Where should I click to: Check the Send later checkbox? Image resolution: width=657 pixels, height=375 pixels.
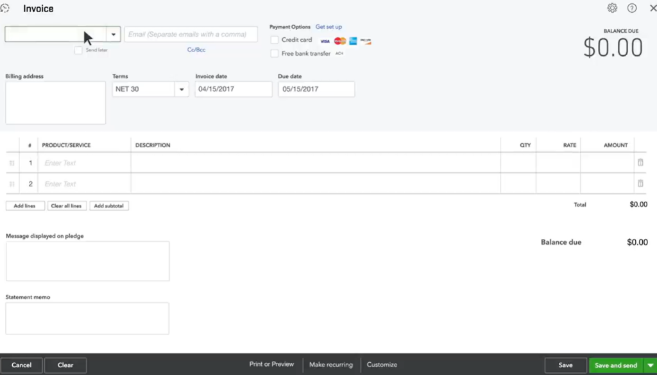79,50
